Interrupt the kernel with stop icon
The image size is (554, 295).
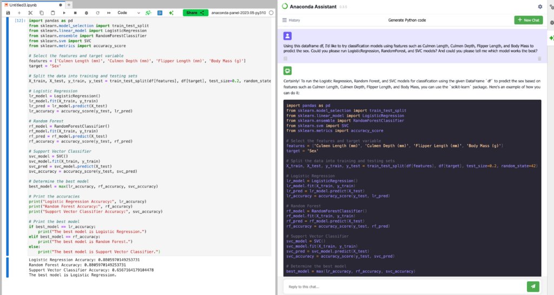click(75, 13)
